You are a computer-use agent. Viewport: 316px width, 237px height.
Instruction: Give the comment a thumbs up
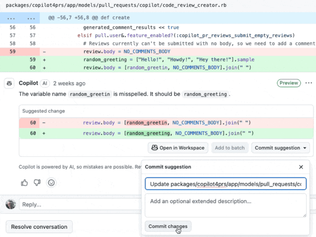(25, 183)
